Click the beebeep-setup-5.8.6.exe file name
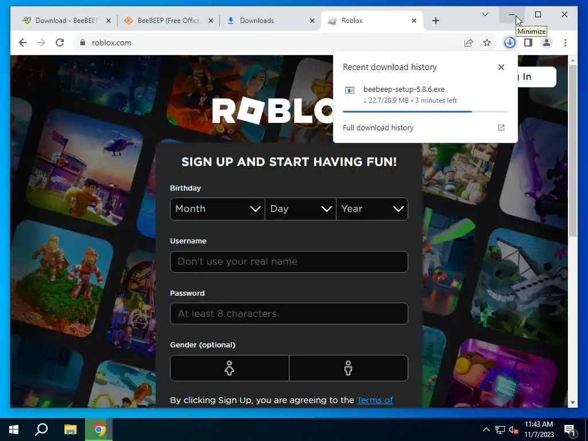Viewport: 588px width, 441px height. (x=404, y=89)
